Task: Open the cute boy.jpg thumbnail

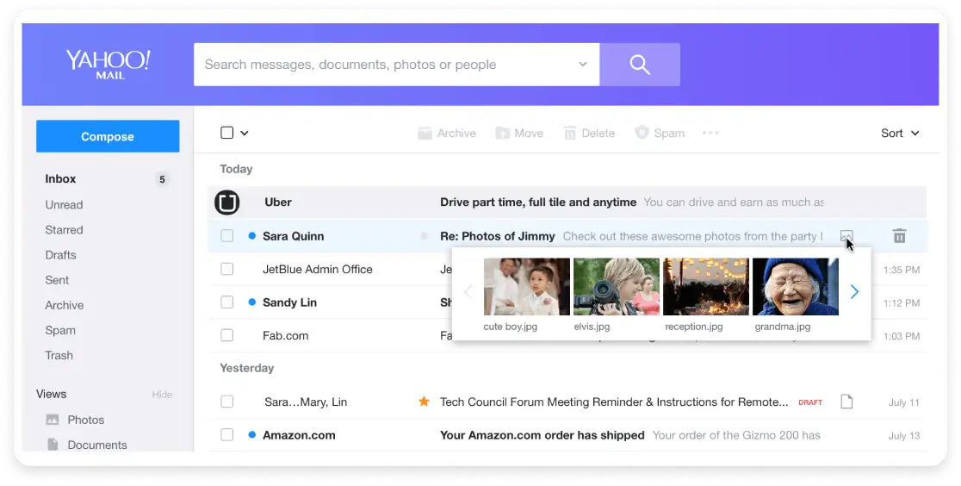Action: pyautogui.click(x=526, y=287)
